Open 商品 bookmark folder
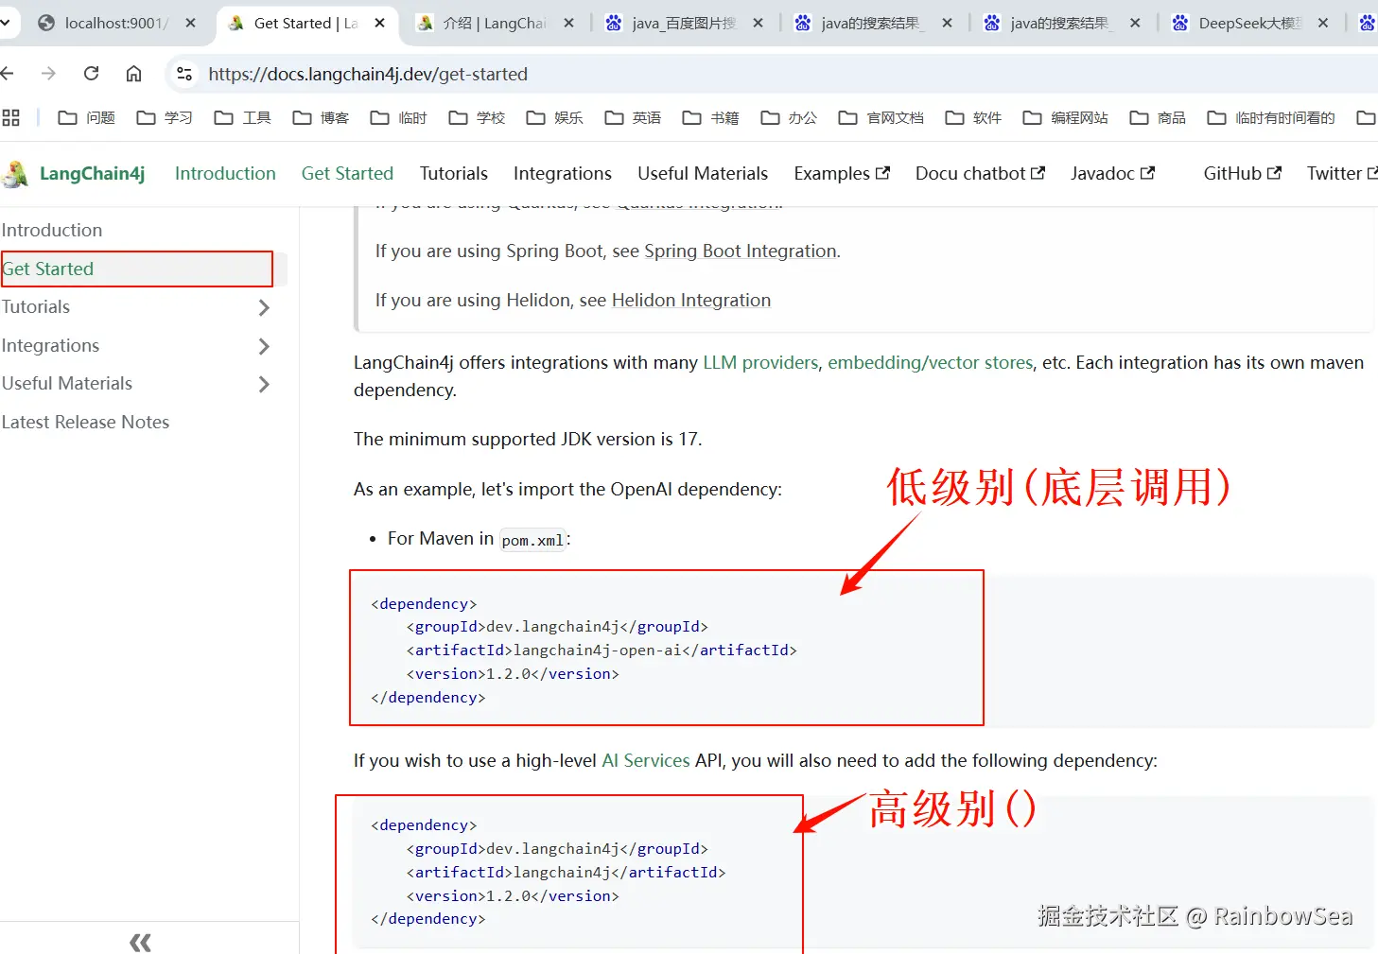The image size is (1378, 954). (1158, 117)
